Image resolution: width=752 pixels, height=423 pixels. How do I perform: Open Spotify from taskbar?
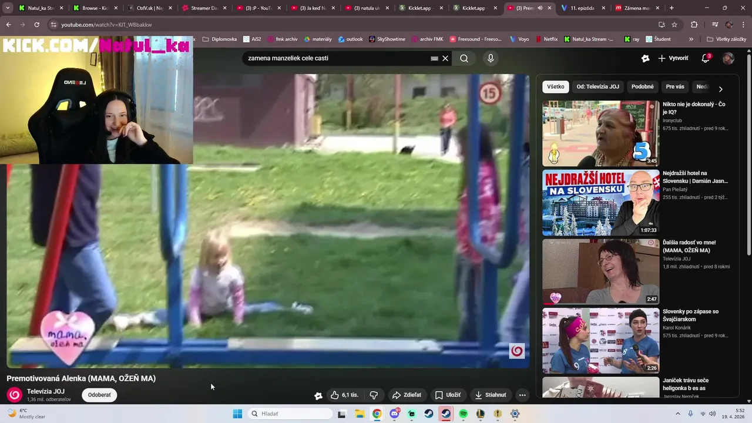click(x=463, y=414)
